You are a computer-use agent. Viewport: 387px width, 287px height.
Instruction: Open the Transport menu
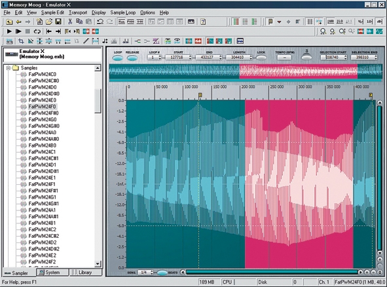pyautogui.click(x=78, y=12)
